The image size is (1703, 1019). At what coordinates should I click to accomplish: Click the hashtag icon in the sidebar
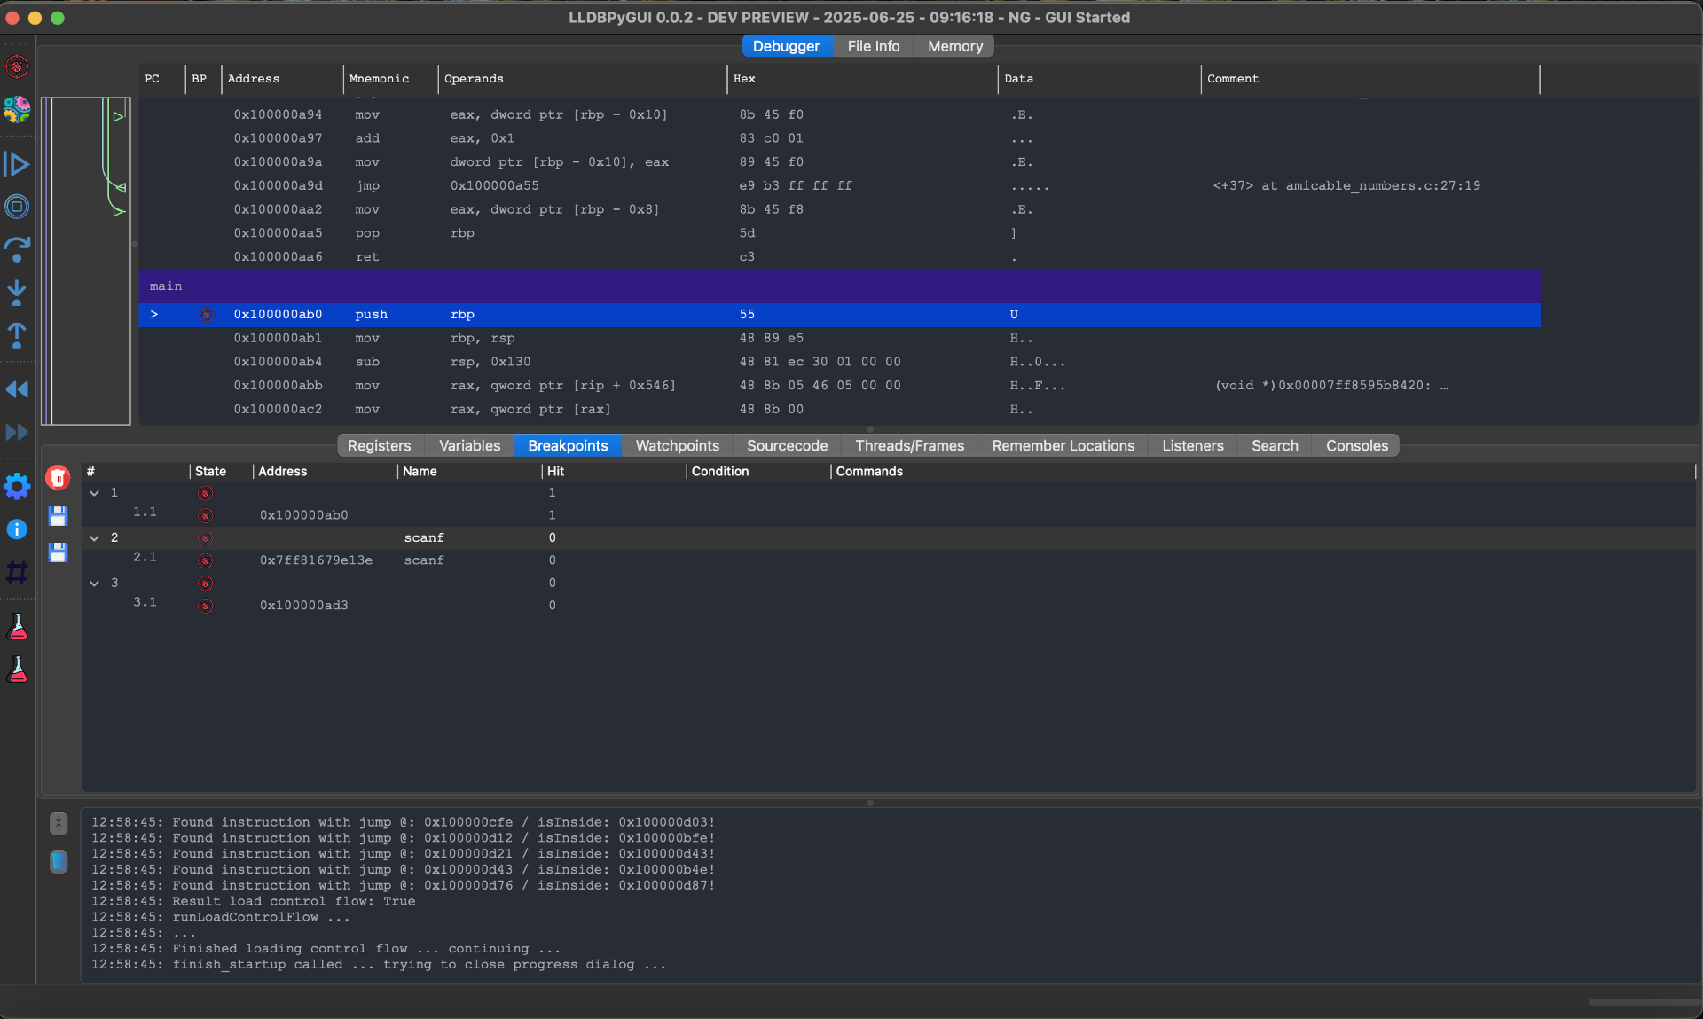17,572
